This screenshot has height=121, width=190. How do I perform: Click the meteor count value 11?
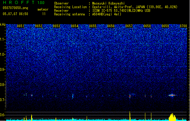pyautogui.click(x=44, y=14)
